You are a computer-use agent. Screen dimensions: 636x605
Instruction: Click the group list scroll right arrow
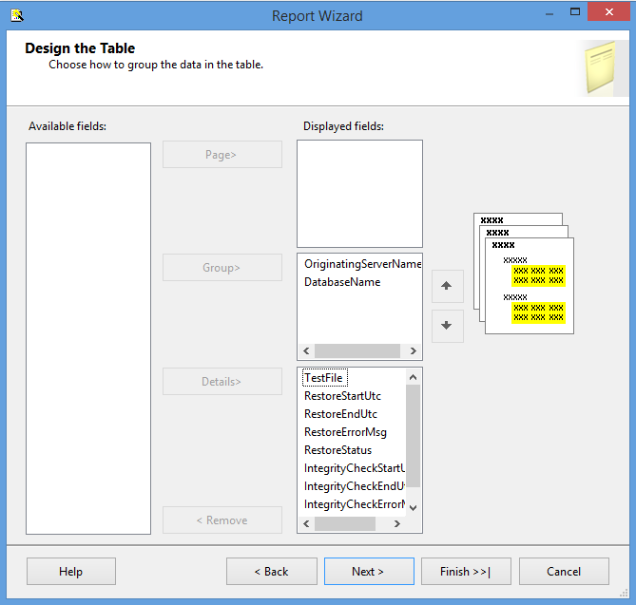pyautogui.click(x=413, y=350)
